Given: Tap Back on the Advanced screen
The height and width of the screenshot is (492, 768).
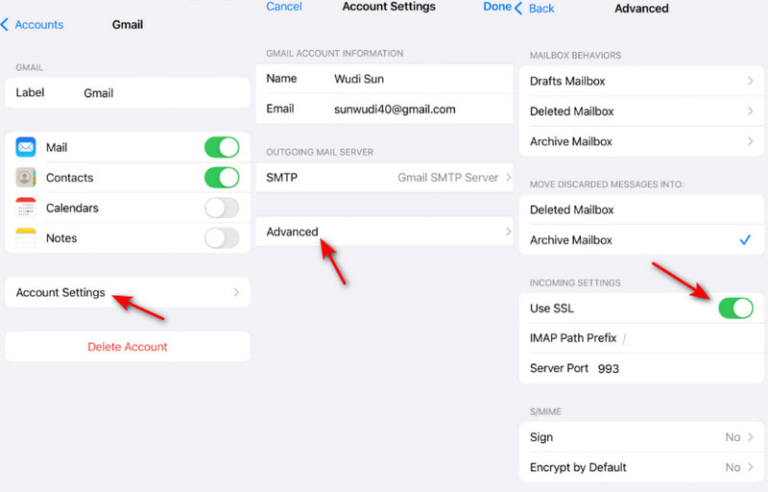Looking at the screenshot, I should point(535,9).
